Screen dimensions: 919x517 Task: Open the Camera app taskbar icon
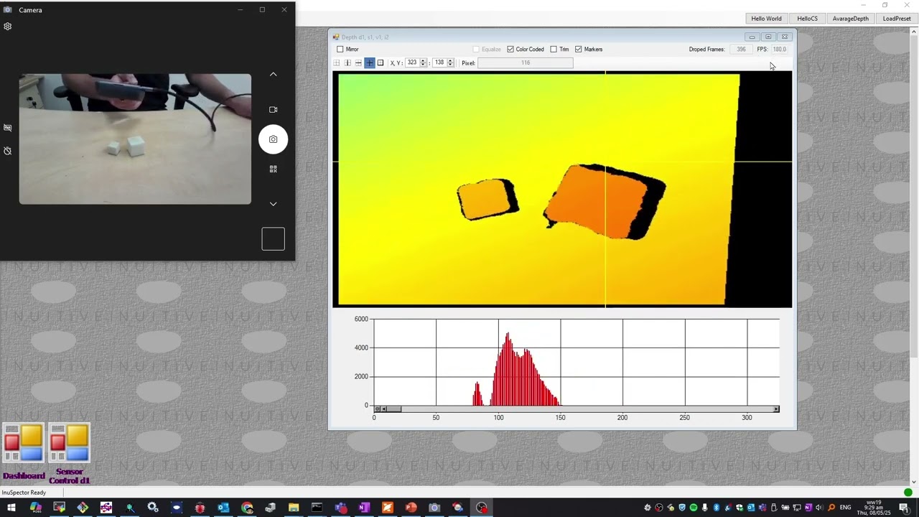coord(434,508)
